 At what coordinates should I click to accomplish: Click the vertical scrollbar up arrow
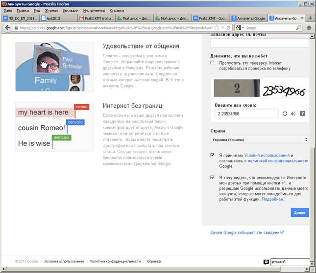point(312,36)
